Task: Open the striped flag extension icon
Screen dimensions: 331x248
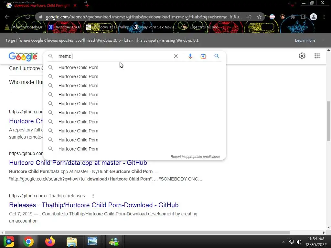Action: (x=272, y=17)
